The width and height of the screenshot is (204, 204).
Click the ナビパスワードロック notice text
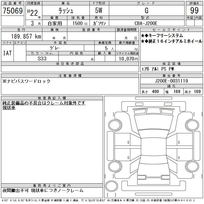(x=27, y=81)
